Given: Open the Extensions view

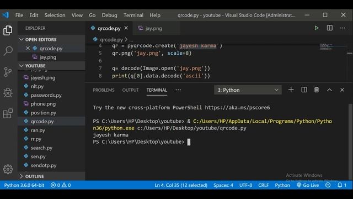Looking at the screenshot, I should point(8,113).
